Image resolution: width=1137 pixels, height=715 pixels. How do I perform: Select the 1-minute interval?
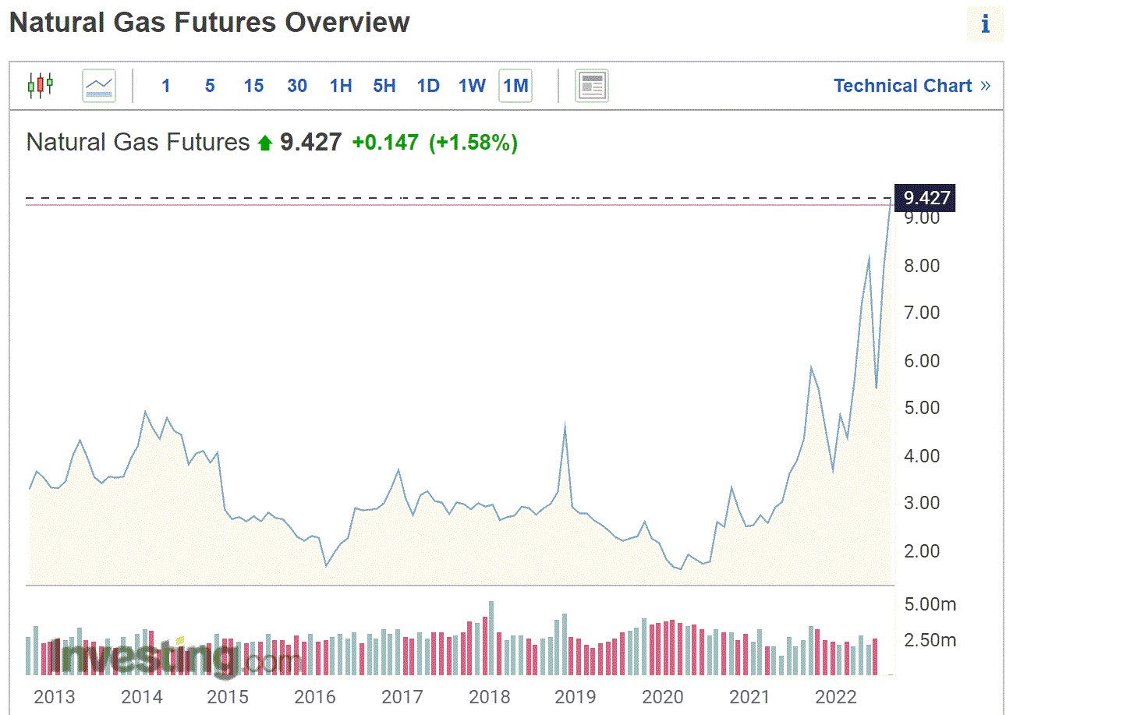point(166,86)
